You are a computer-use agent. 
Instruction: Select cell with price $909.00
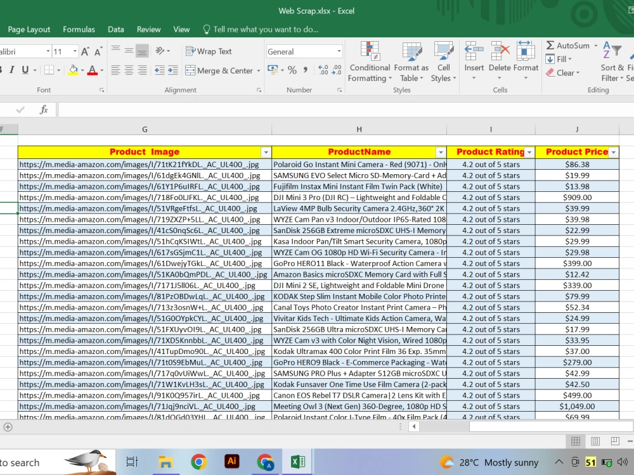pyautogui.click(x=577, y=198)
